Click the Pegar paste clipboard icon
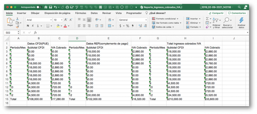Image resolution: width=257 pixels, height=114 pixels. coord(10,21)
